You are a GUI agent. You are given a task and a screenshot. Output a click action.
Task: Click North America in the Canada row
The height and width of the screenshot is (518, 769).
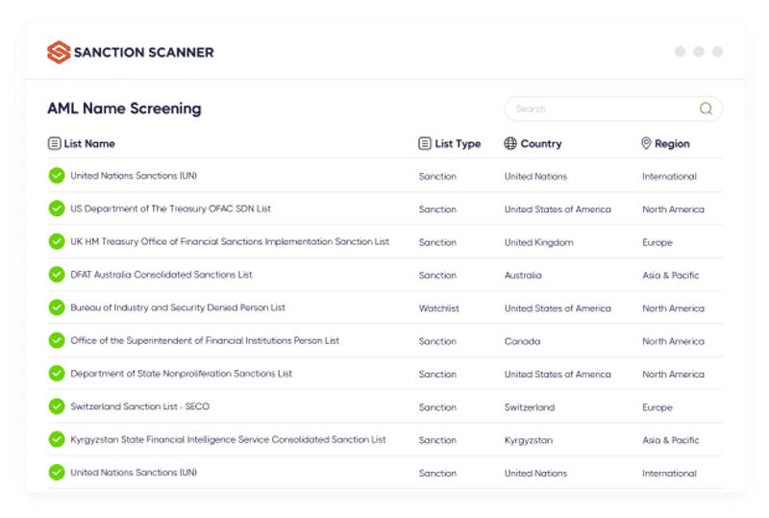[x=674, y=341]
